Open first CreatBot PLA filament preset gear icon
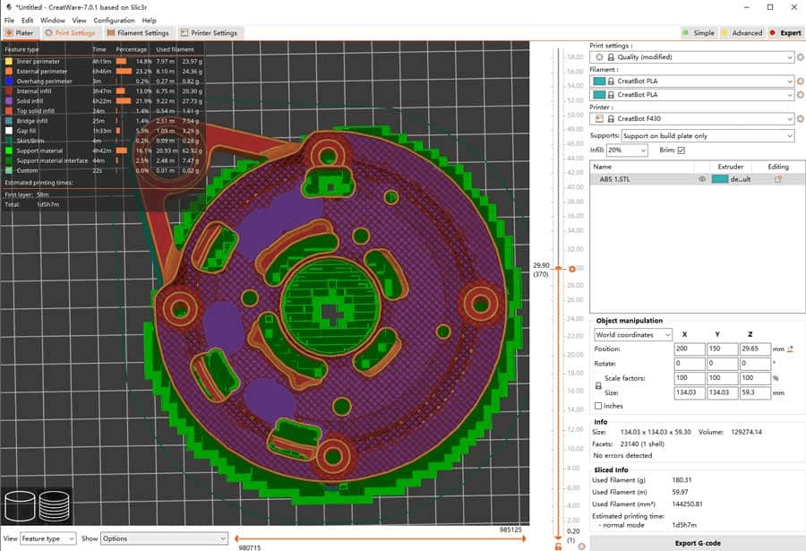The height and width of the screenshot is (551, 806). pos(801,82)
